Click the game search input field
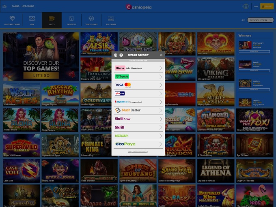Image resolution: width=276 pixels, height=207 pixels. tap(259, 20)
